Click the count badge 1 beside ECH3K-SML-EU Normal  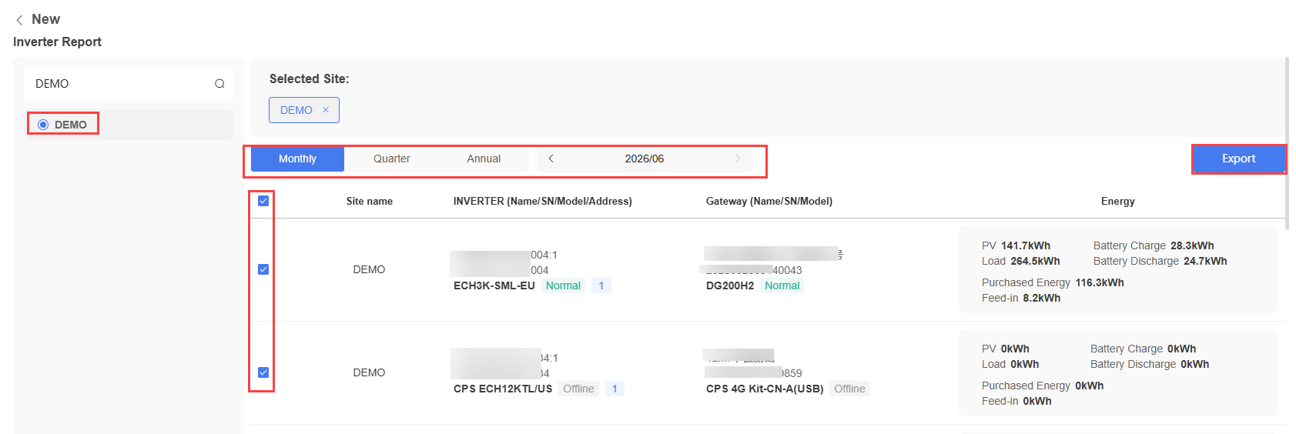(x=601, y=285)
